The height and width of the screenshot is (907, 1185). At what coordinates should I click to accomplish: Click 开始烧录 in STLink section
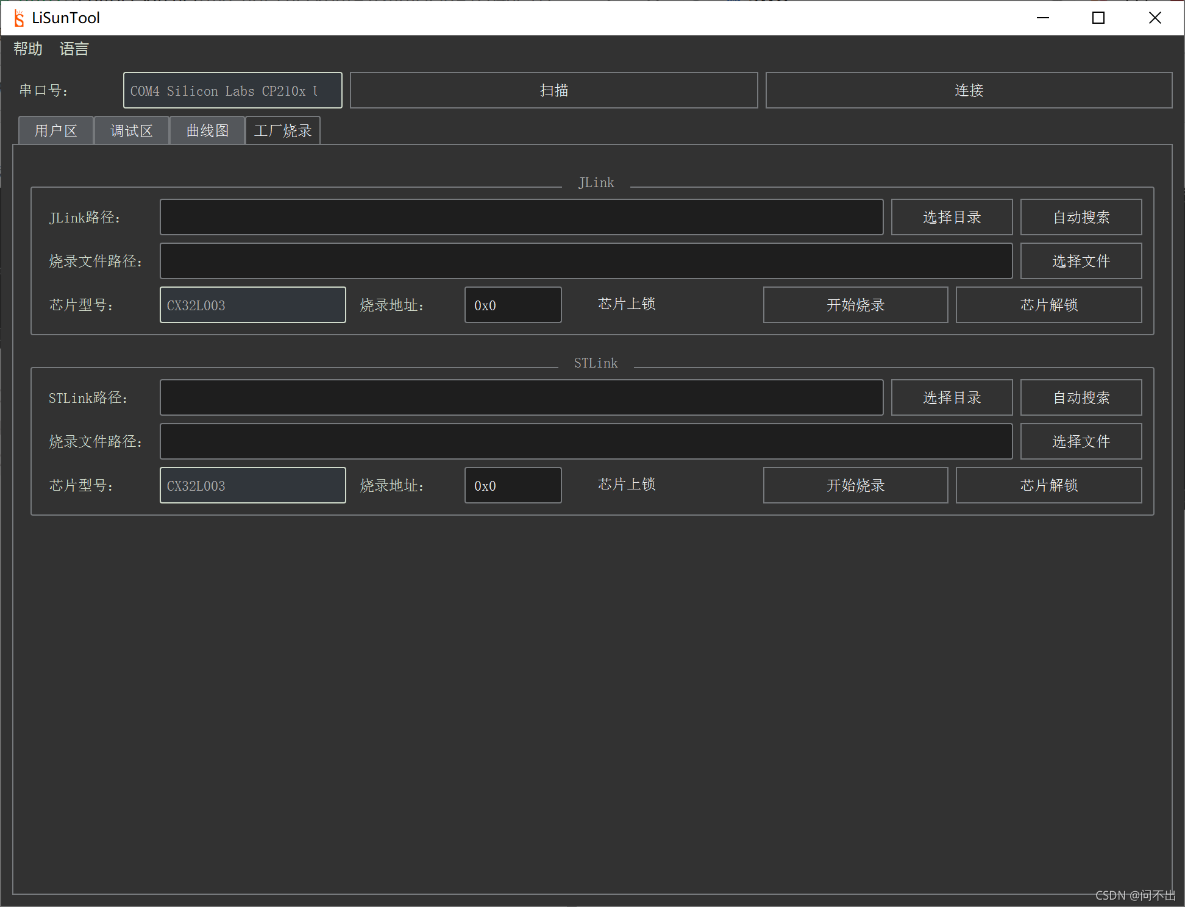point(855,485)
